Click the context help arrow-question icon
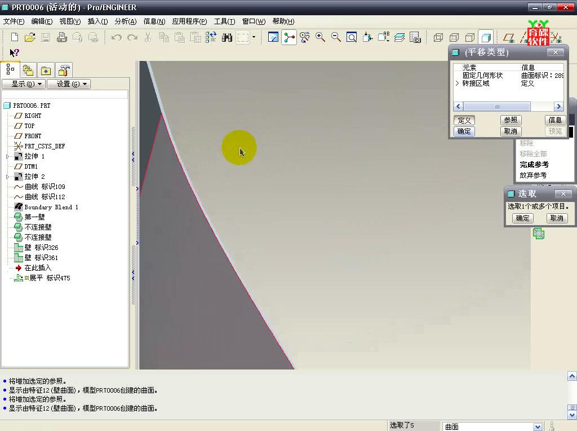The height and width of the screenshot is (431, 577). click(14, 52)
